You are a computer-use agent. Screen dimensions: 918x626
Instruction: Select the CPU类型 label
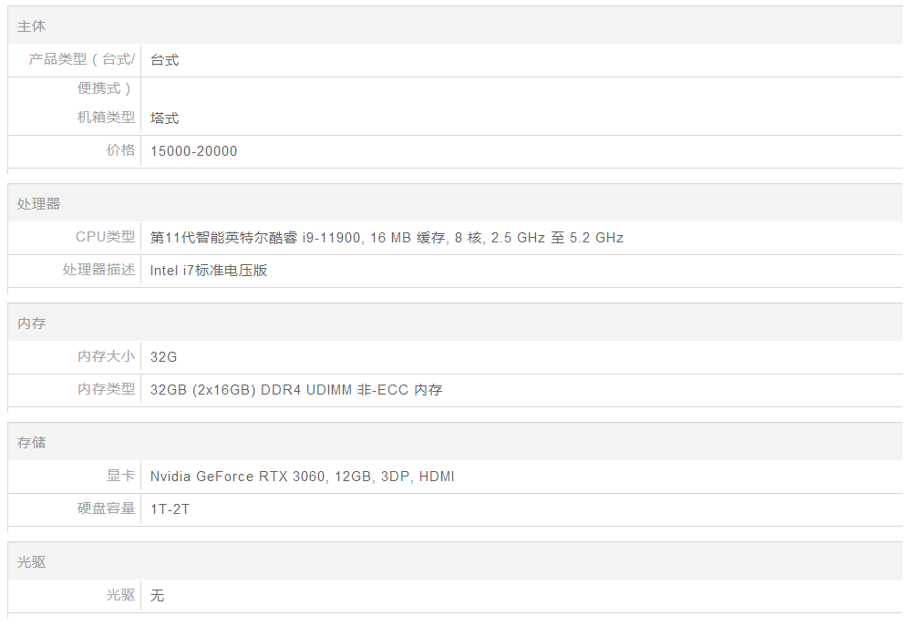(105, 237)
